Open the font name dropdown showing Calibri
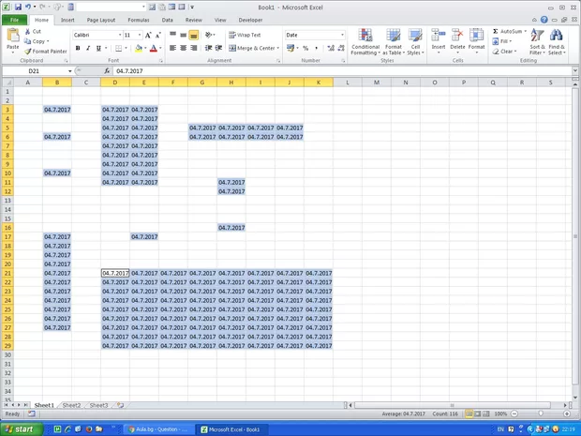The image size is (581, 436). [x=116, y=35]
